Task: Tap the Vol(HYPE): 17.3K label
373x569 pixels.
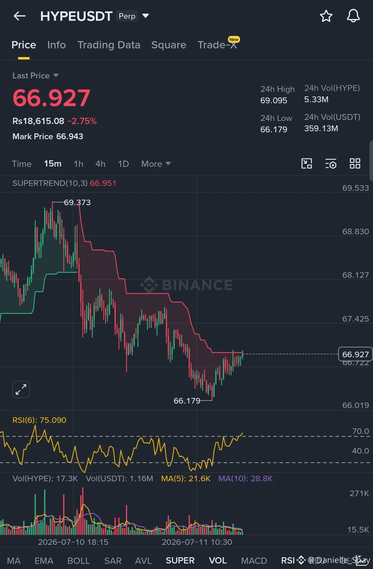Action: [45, 478]
